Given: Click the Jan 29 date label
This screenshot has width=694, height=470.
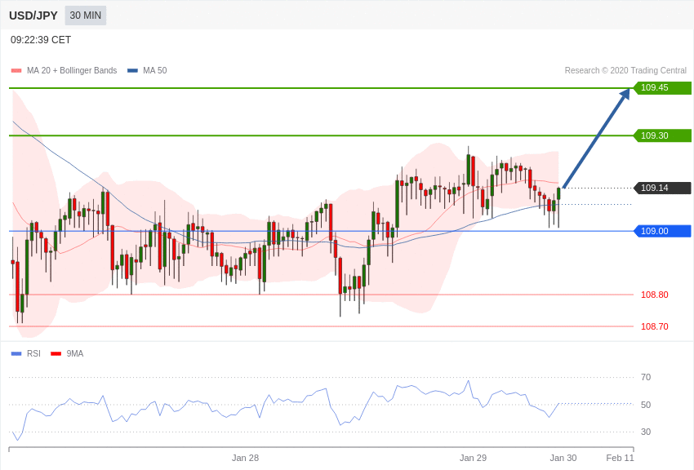Looking at the screenshot, I should 473,458.
